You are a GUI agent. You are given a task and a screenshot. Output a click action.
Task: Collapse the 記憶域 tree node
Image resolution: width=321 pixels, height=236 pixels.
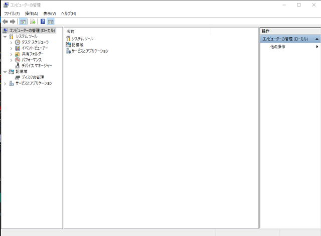(5, 72)
